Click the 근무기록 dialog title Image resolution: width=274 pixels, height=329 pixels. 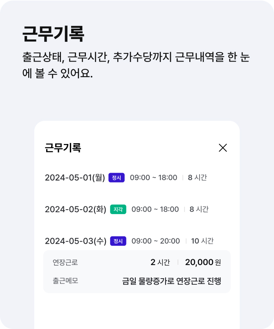63,148
